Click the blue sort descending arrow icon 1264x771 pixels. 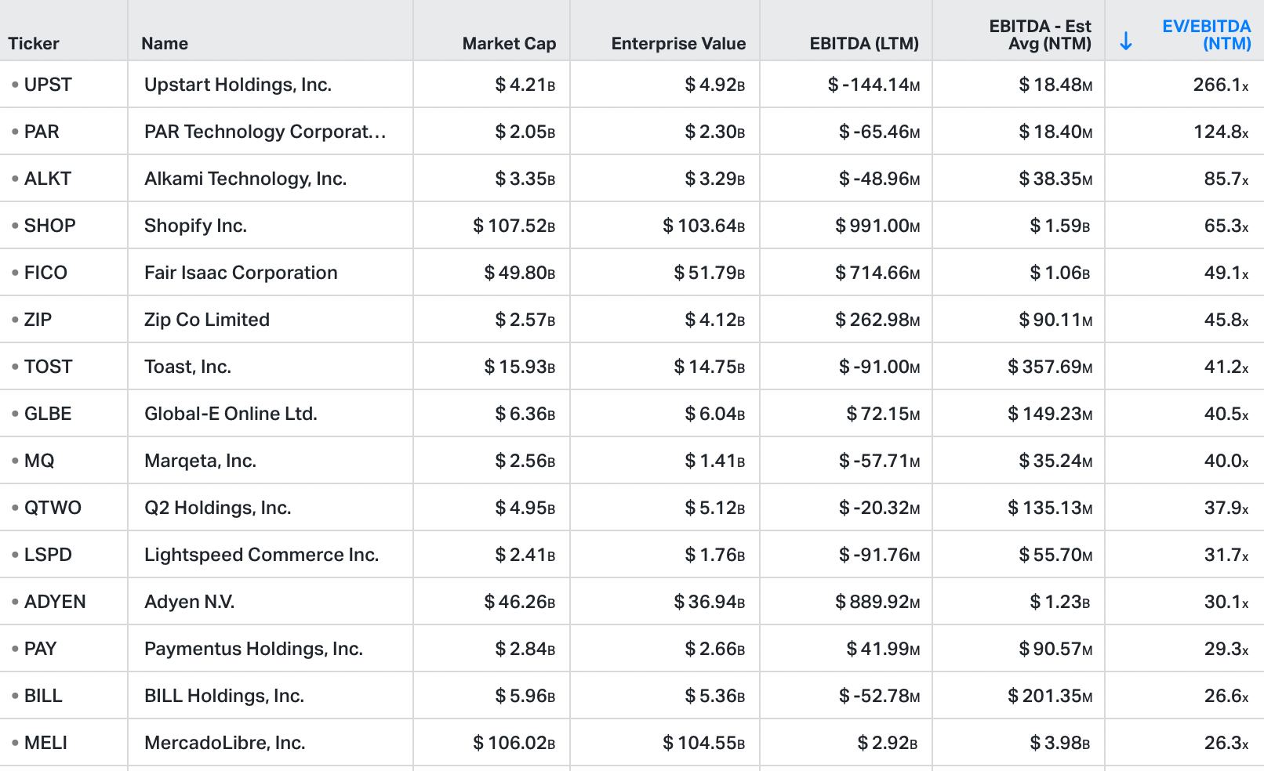point(1126,41)
